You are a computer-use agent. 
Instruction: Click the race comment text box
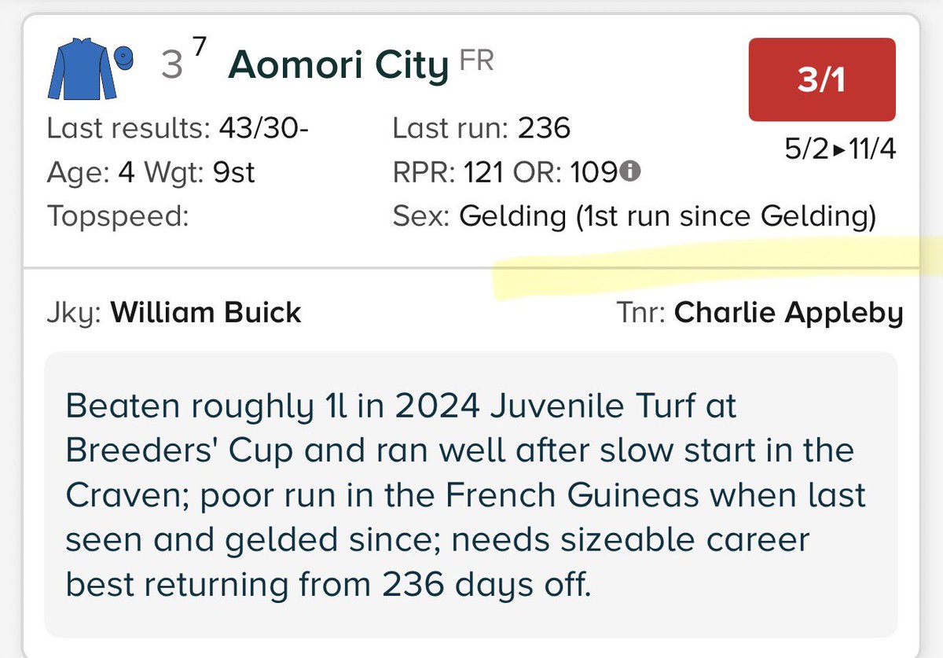(x=470, y=494)
